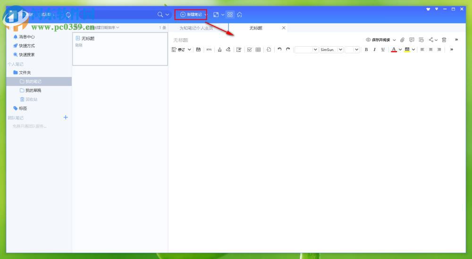
Task: Click the share icon in the note header
Action: coord(431,40)
